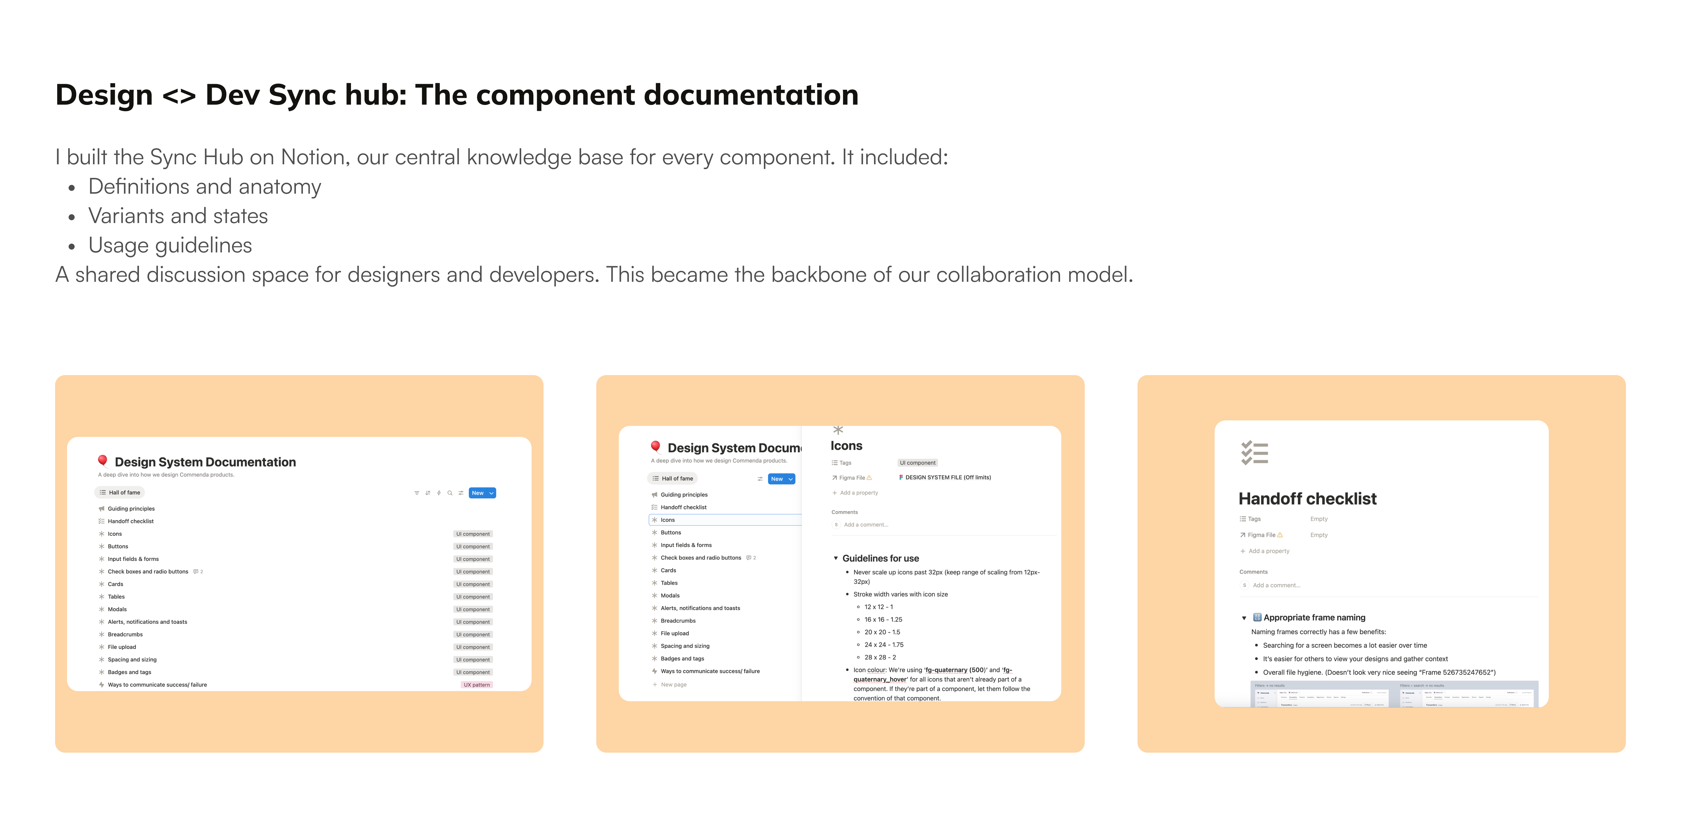Viewport: 1681px width, 827px height.
Task: Select highlighted Icons row in middle screenshot
Action: tap(725, 520)
